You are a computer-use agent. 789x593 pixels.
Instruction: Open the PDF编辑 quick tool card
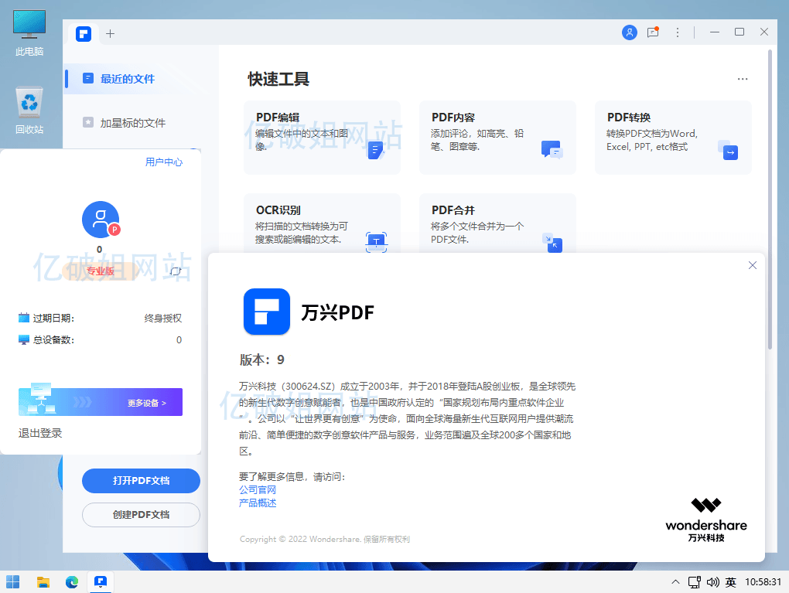pos(322,138)
